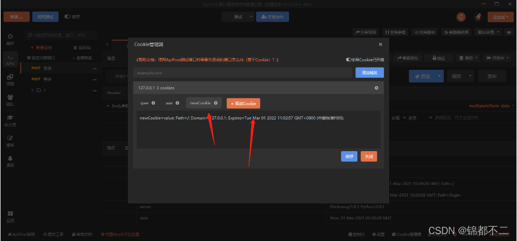The width and height of the screenshot is (517, 241).
Task: Click the + 添加Cookie button
Action: 243,103
